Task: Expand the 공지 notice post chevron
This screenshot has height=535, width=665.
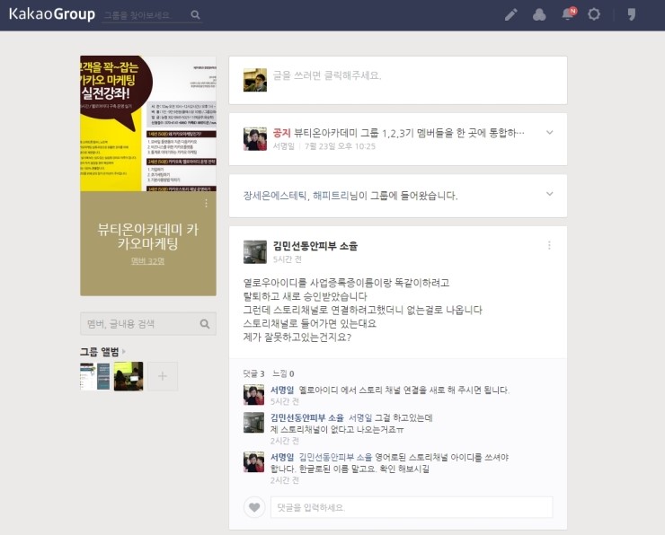Action: point(550,133)
